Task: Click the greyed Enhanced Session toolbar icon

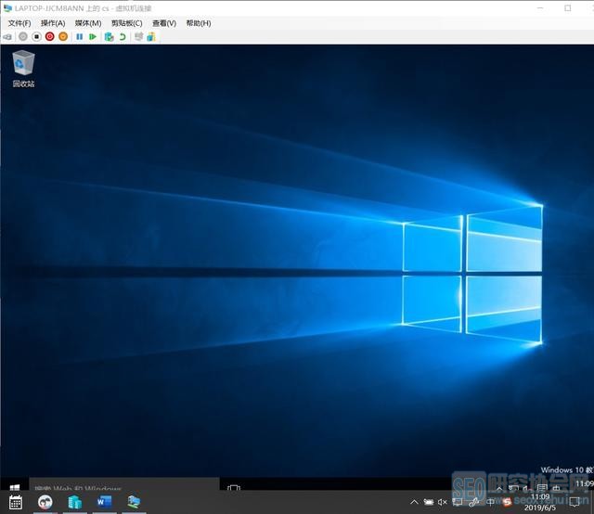Action: click(x=138, y=37)
